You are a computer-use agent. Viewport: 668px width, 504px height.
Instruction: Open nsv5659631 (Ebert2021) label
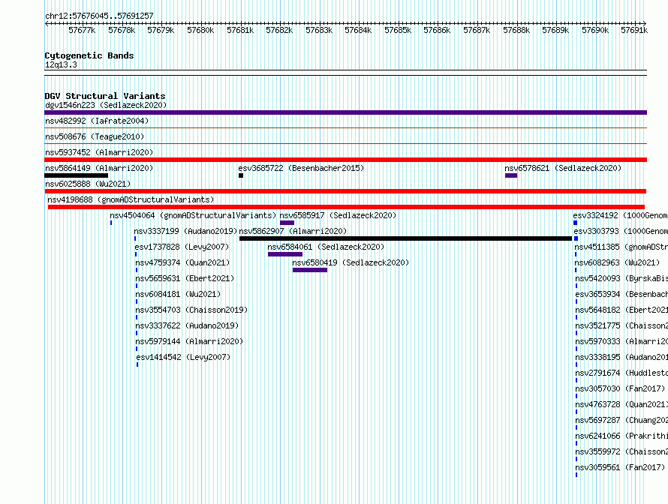185,278
